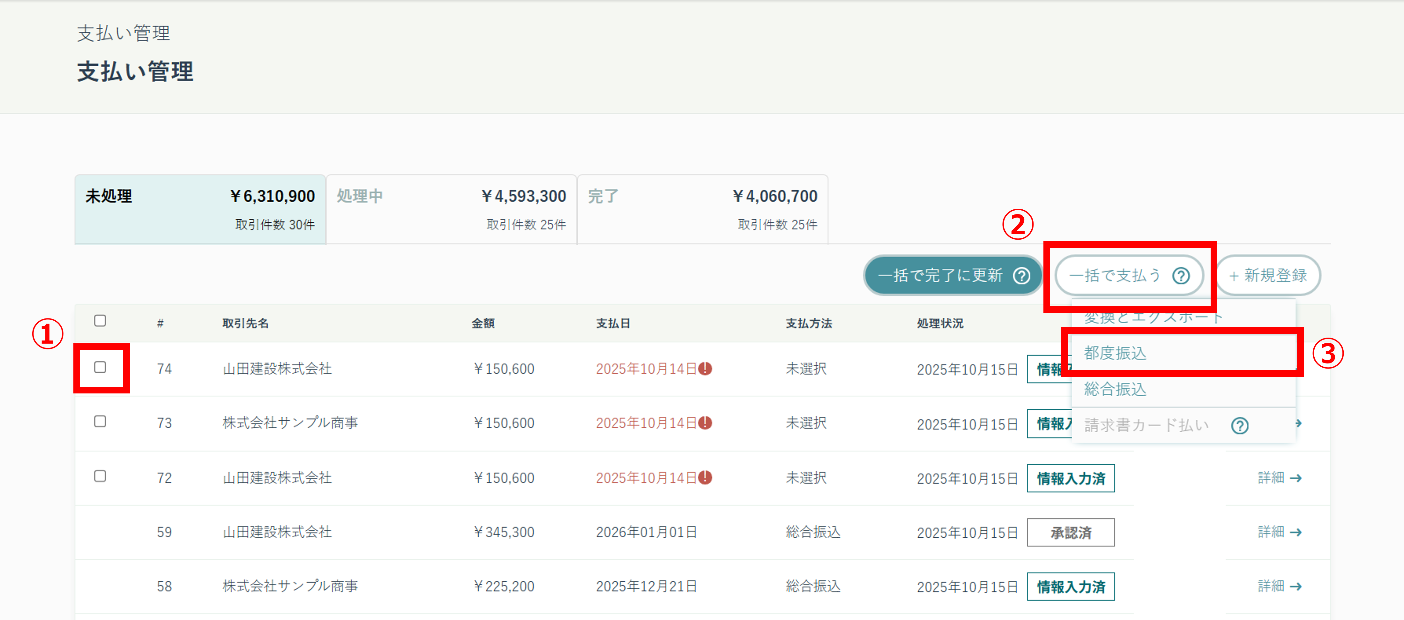Viewport: 1404px width, 620px height.
Task: Click date 2025年12月21日 in row 58
Action: (646, 586)
